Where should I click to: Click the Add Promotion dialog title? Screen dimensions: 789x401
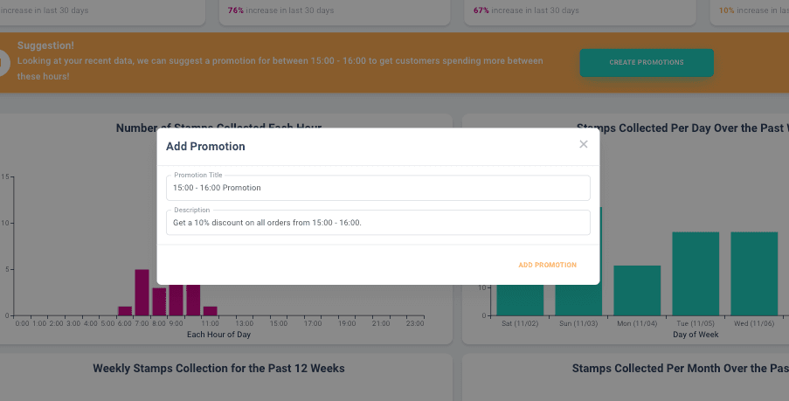pyautogui.click(x=205, y=147)
